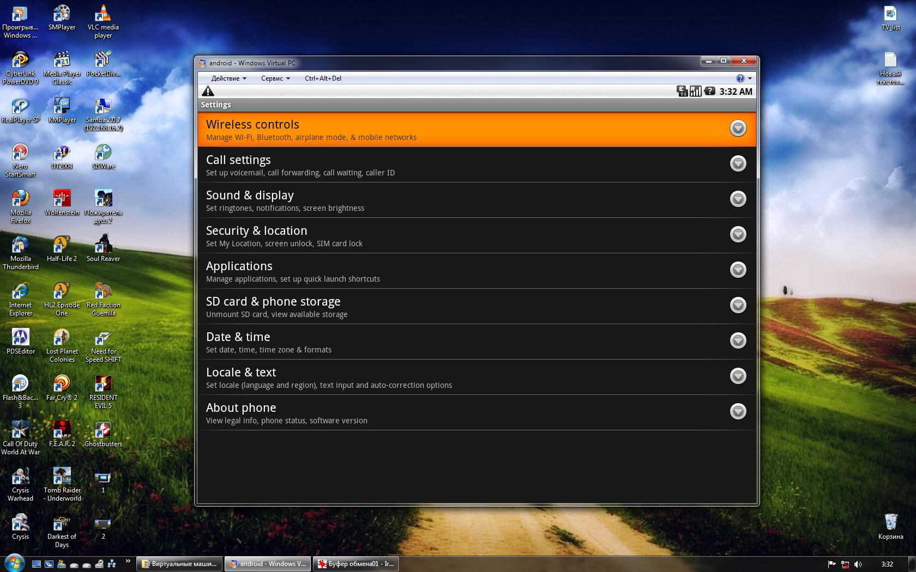Expand Security & location arrow
This screenshot has width=916, height=572.
[738, 234]
